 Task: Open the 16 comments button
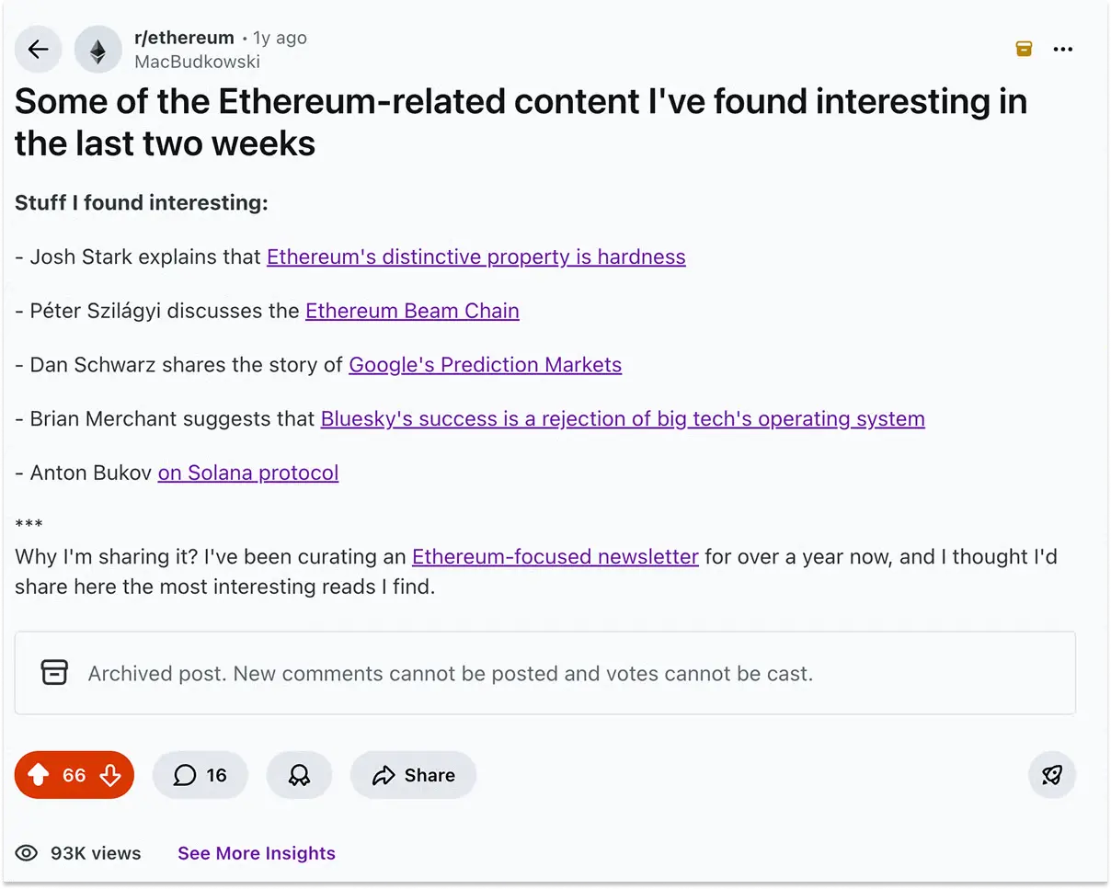click(200, 775)
